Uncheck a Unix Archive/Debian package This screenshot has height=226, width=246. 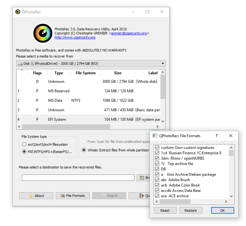click(x=157, y=174)
